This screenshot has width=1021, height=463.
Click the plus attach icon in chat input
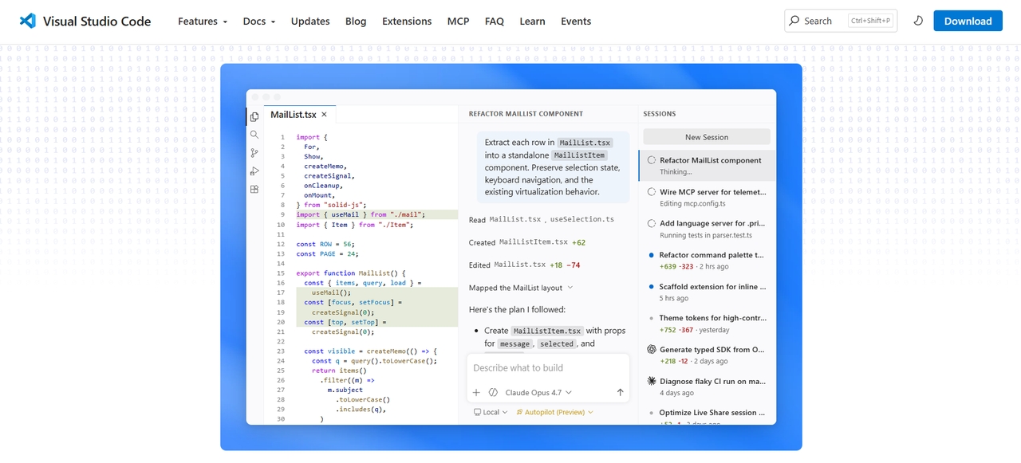pyautogui.click(x=476, y=393)
